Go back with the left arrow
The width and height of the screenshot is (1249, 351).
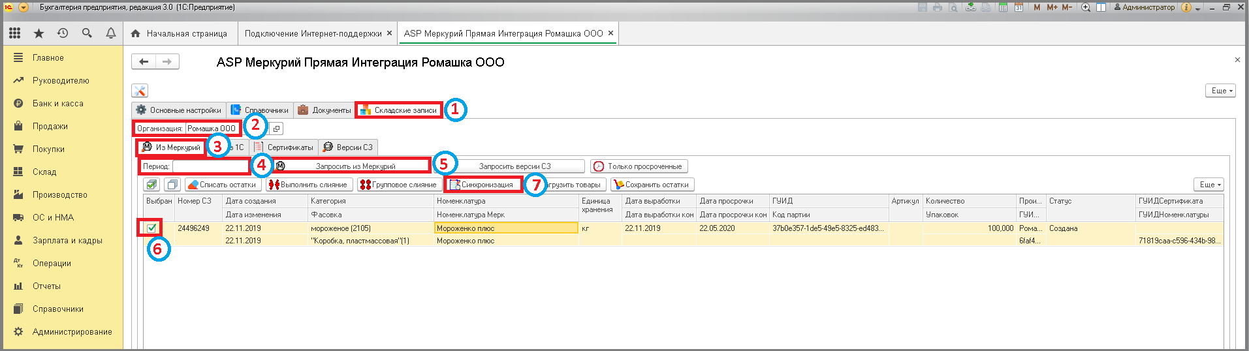point(144,61)
